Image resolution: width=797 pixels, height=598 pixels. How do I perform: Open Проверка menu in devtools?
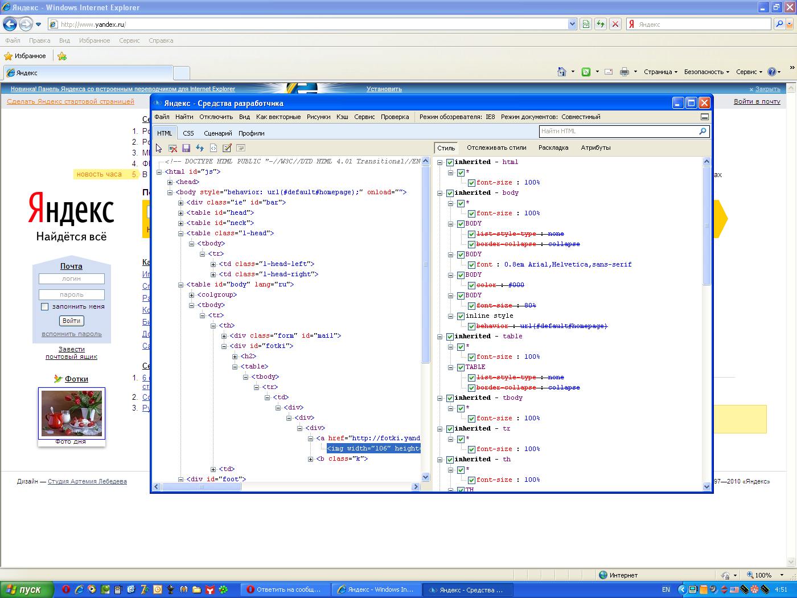coord(395,117)
